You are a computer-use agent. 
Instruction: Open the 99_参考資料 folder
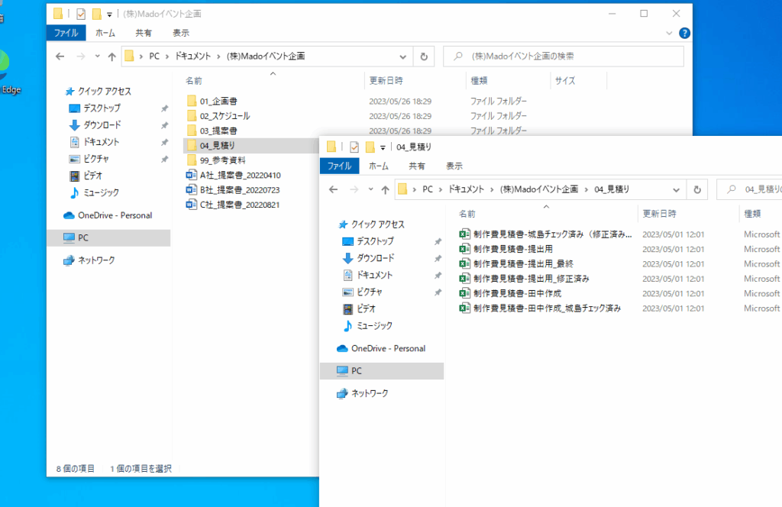222,160
